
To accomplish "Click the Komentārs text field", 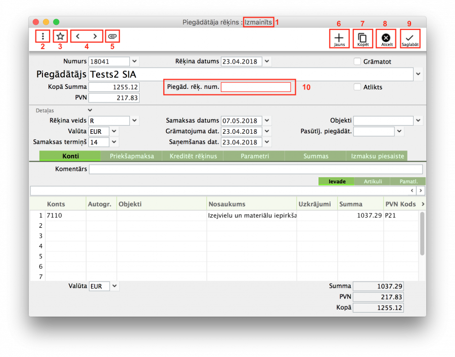I will tap(255, 169).
